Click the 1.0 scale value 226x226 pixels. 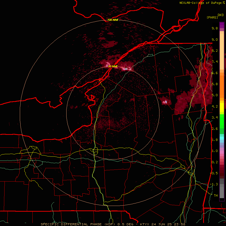click(215, 151)
